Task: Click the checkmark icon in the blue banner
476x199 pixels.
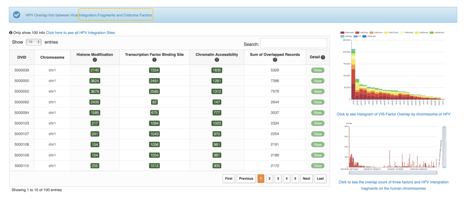Action: (16, 15)
